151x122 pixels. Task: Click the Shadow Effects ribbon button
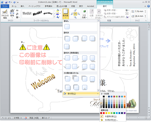66,14
